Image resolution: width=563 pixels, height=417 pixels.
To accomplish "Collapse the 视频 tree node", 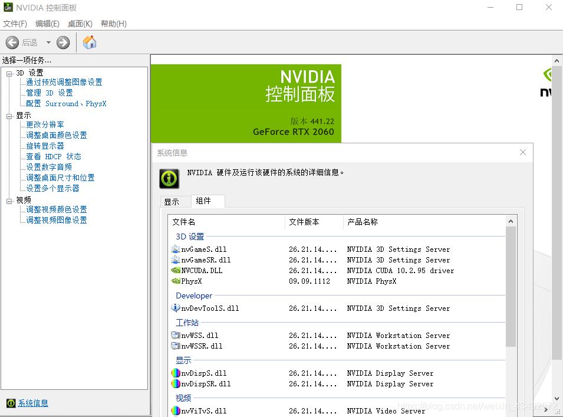I will (9, 201).
